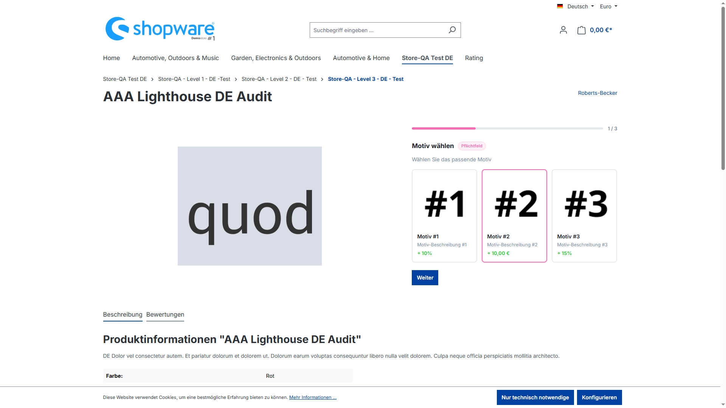The image size is (726, 408).
Task: Open the Roberts-Becker manufacturer link
Action: click(597, 93)
